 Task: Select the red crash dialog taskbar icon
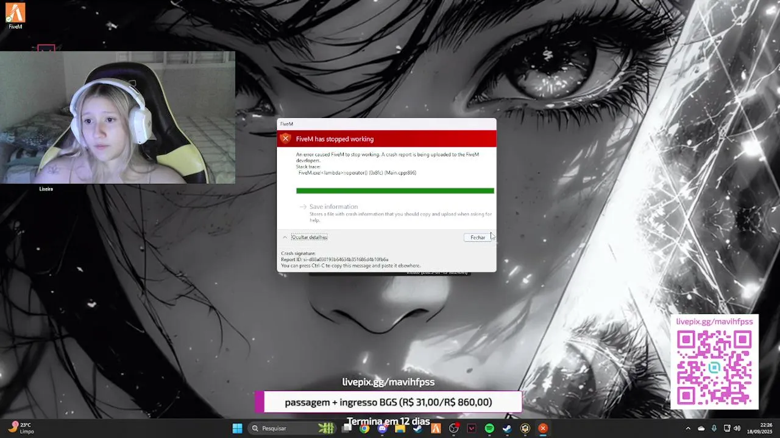pos(543,428)
